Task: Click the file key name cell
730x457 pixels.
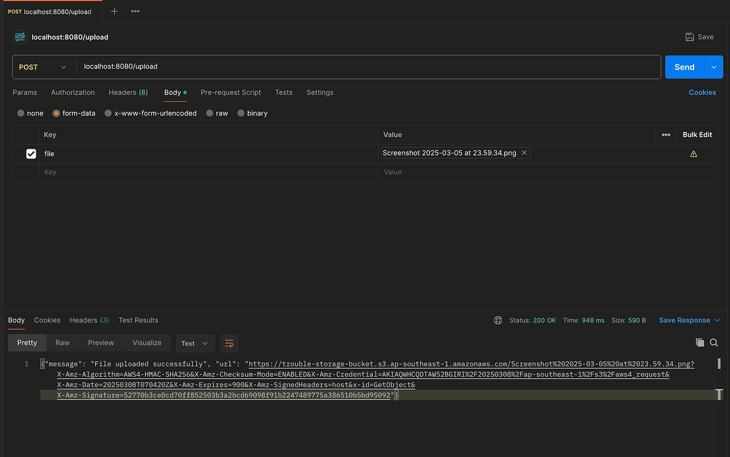Action: pos(207,154)
